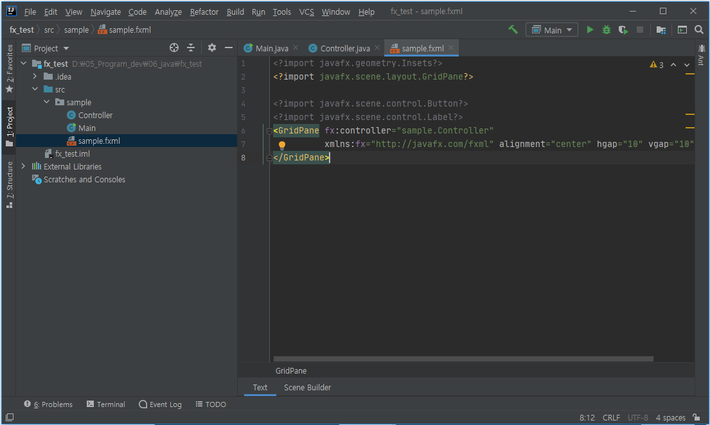Toggle the 1: Project side tab
The image size is (710, 425).
[10, 127]
